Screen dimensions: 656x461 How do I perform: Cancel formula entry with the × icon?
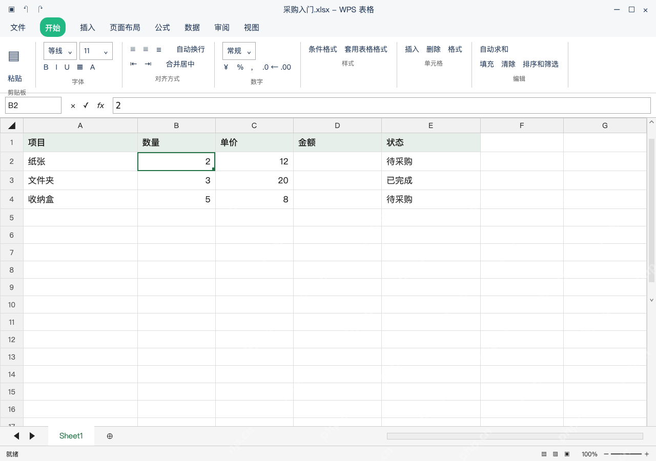point(73,106)
